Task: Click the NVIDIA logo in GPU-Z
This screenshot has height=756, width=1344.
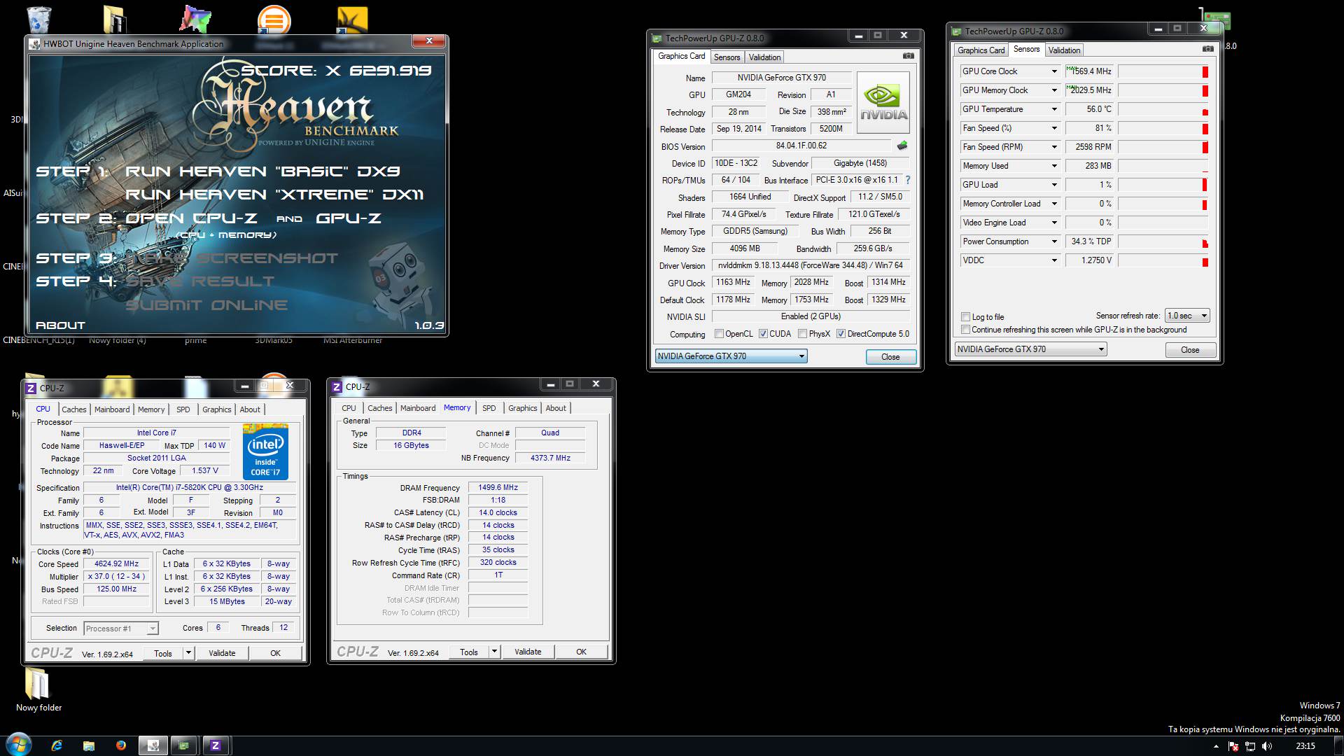Action: click(883, 102)
